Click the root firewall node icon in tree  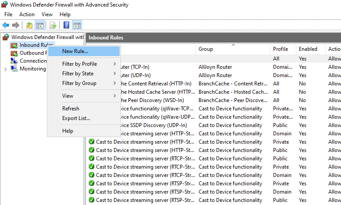(6, 37)
